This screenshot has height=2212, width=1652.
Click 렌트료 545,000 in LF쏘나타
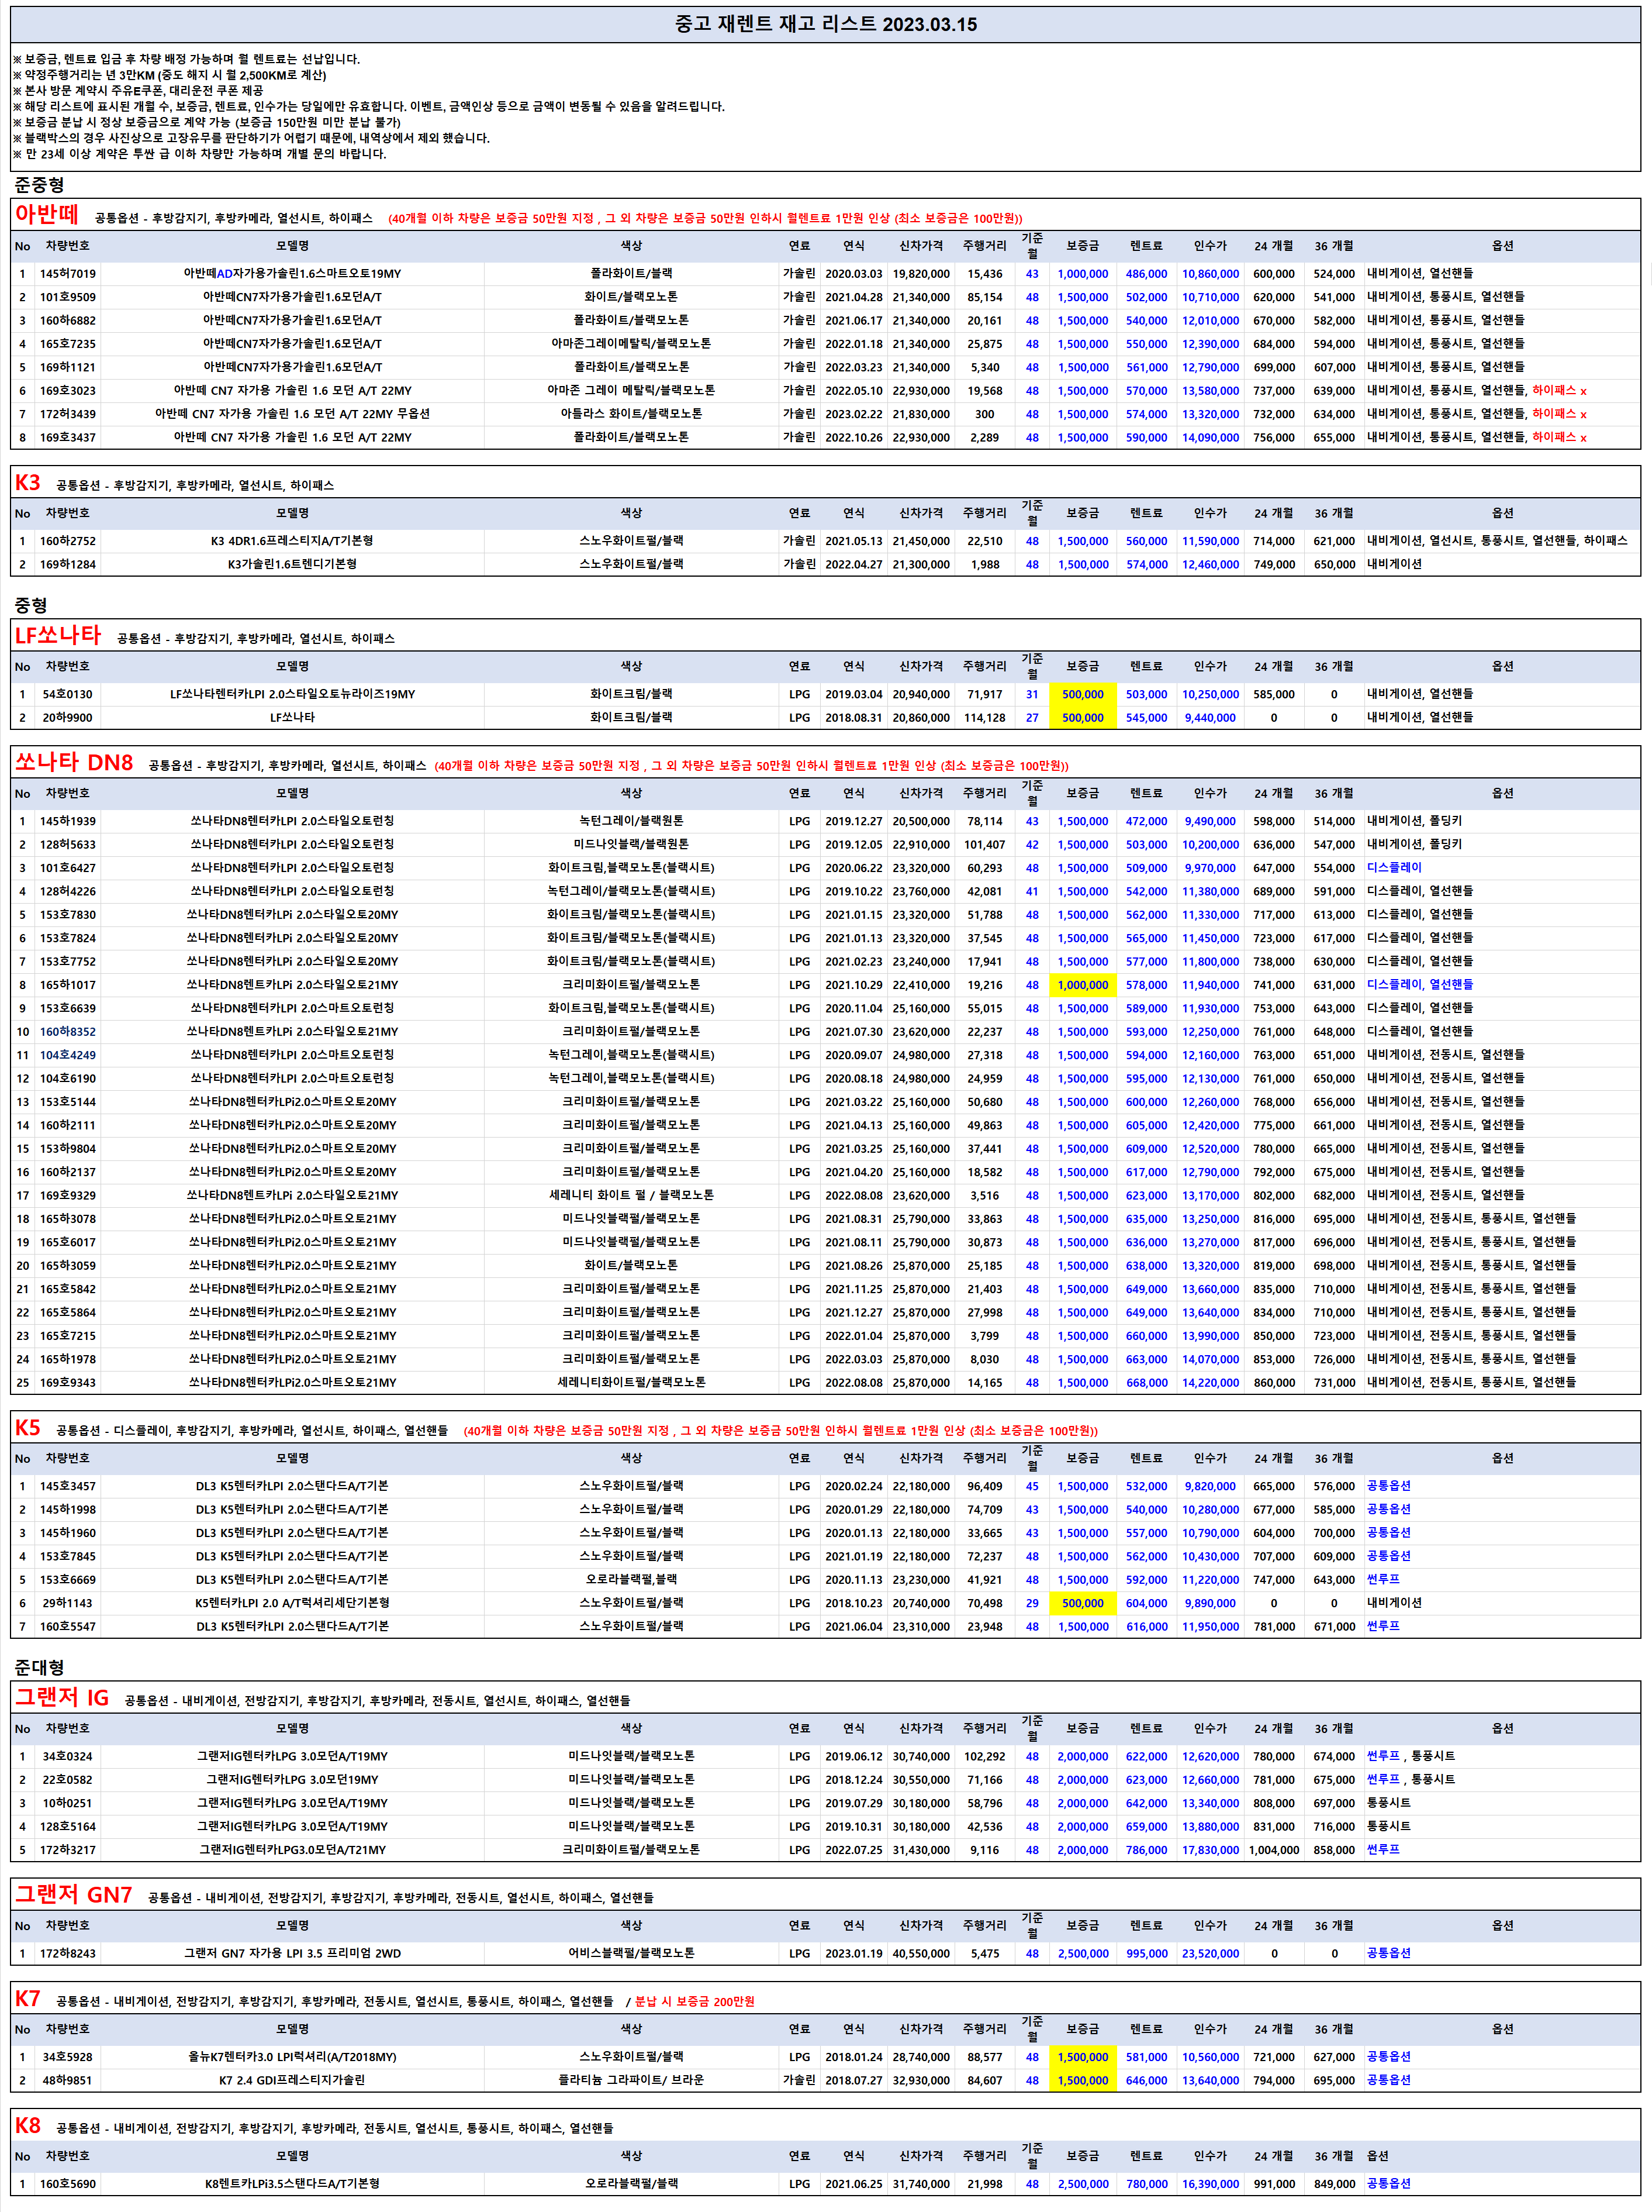click(x=1146, y=718)
